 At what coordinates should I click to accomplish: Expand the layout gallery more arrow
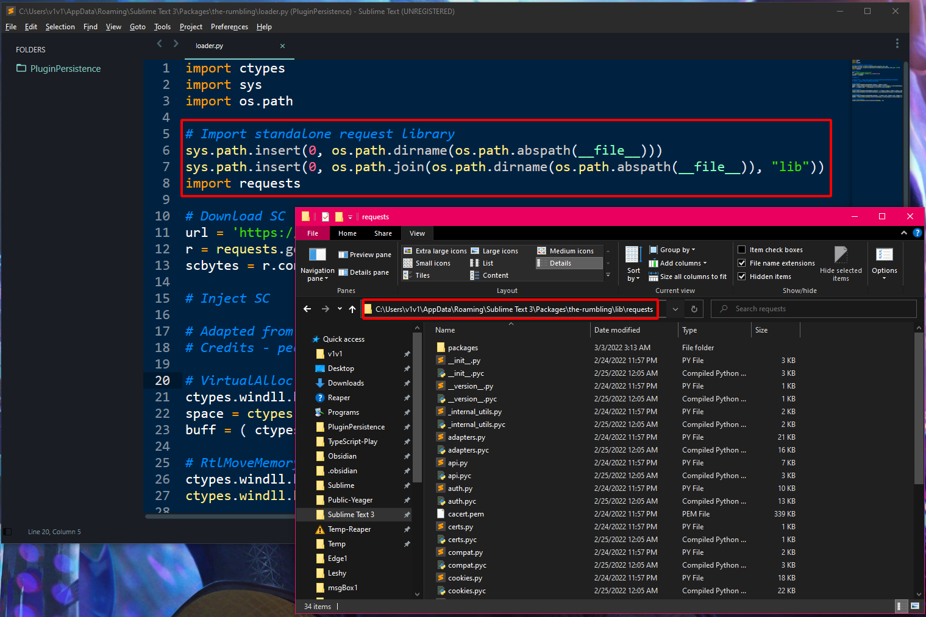coord(608,275)
